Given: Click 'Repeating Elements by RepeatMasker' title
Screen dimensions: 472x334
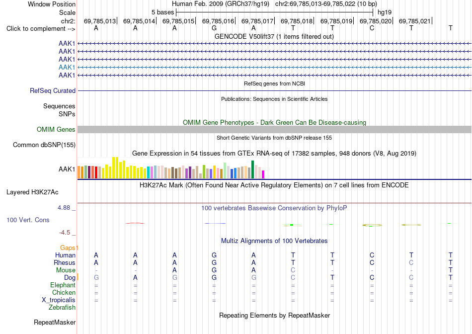Looking at the screenshot, I should click(275, 315).
